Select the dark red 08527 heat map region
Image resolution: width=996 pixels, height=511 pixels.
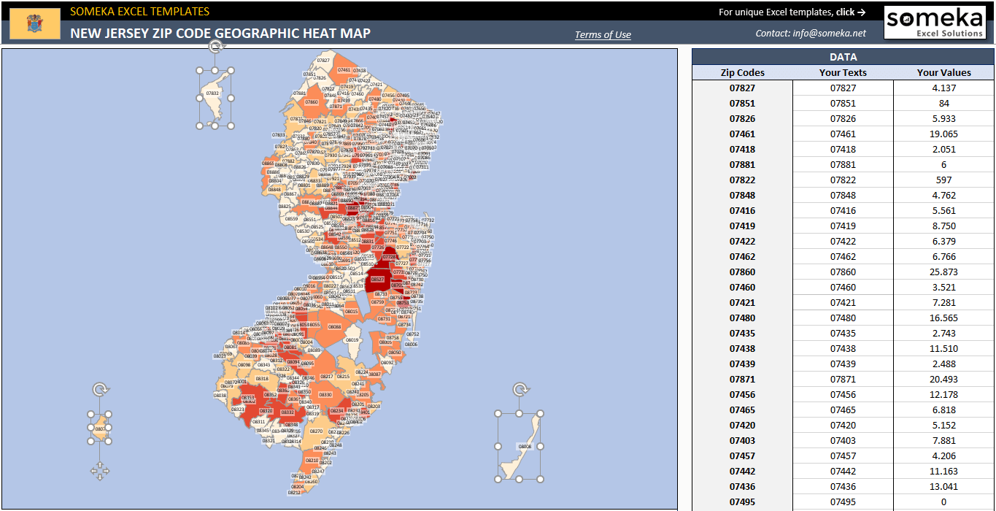click(x=377, y=279)
